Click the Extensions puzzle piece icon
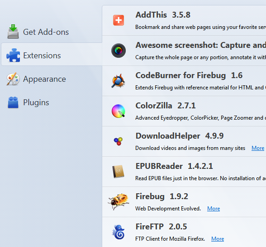The image size is (266, 247). point(13,55)
